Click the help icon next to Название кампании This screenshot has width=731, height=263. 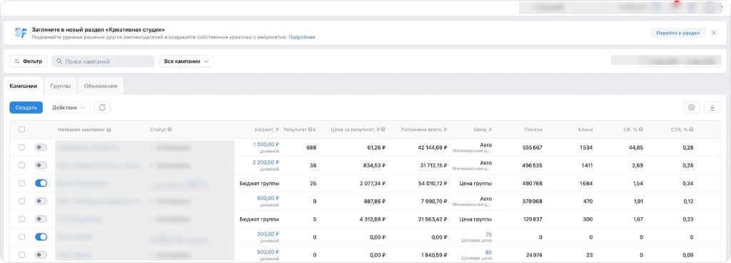[109, 129]
